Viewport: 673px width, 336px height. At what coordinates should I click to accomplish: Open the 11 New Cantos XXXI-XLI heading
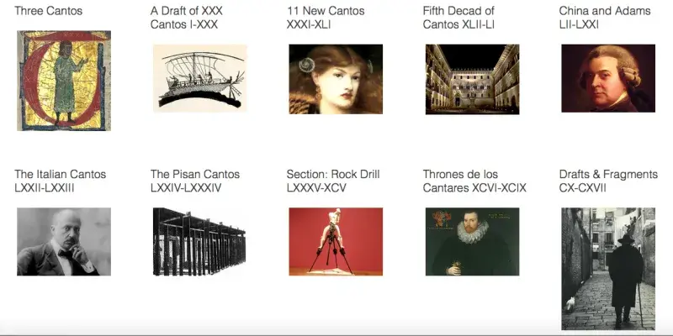[x=326, y=18]
